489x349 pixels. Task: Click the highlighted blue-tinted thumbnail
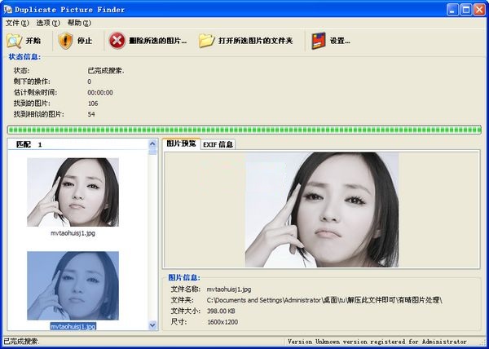point(73,285)
